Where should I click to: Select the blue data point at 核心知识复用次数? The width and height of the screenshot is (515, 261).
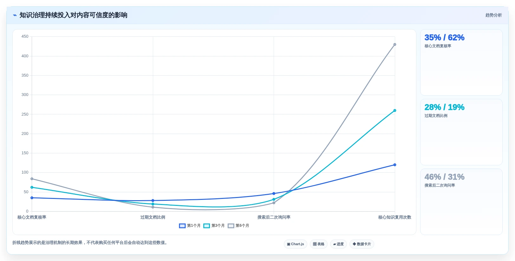(395, 165)
